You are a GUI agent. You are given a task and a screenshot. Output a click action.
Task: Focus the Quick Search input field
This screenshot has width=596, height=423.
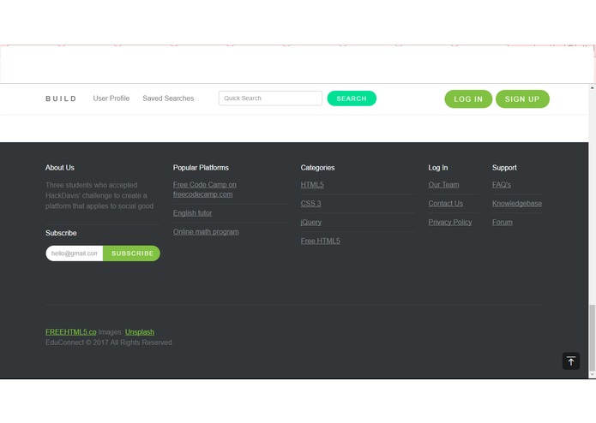(270, 98)
